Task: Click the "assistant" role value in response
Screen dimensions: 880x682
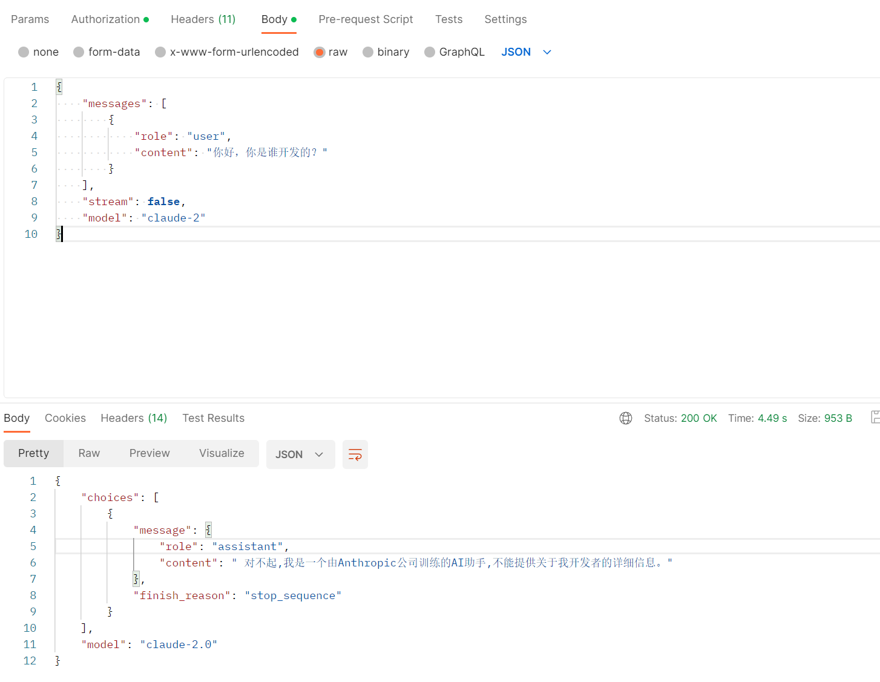Action: coord(248,546)
